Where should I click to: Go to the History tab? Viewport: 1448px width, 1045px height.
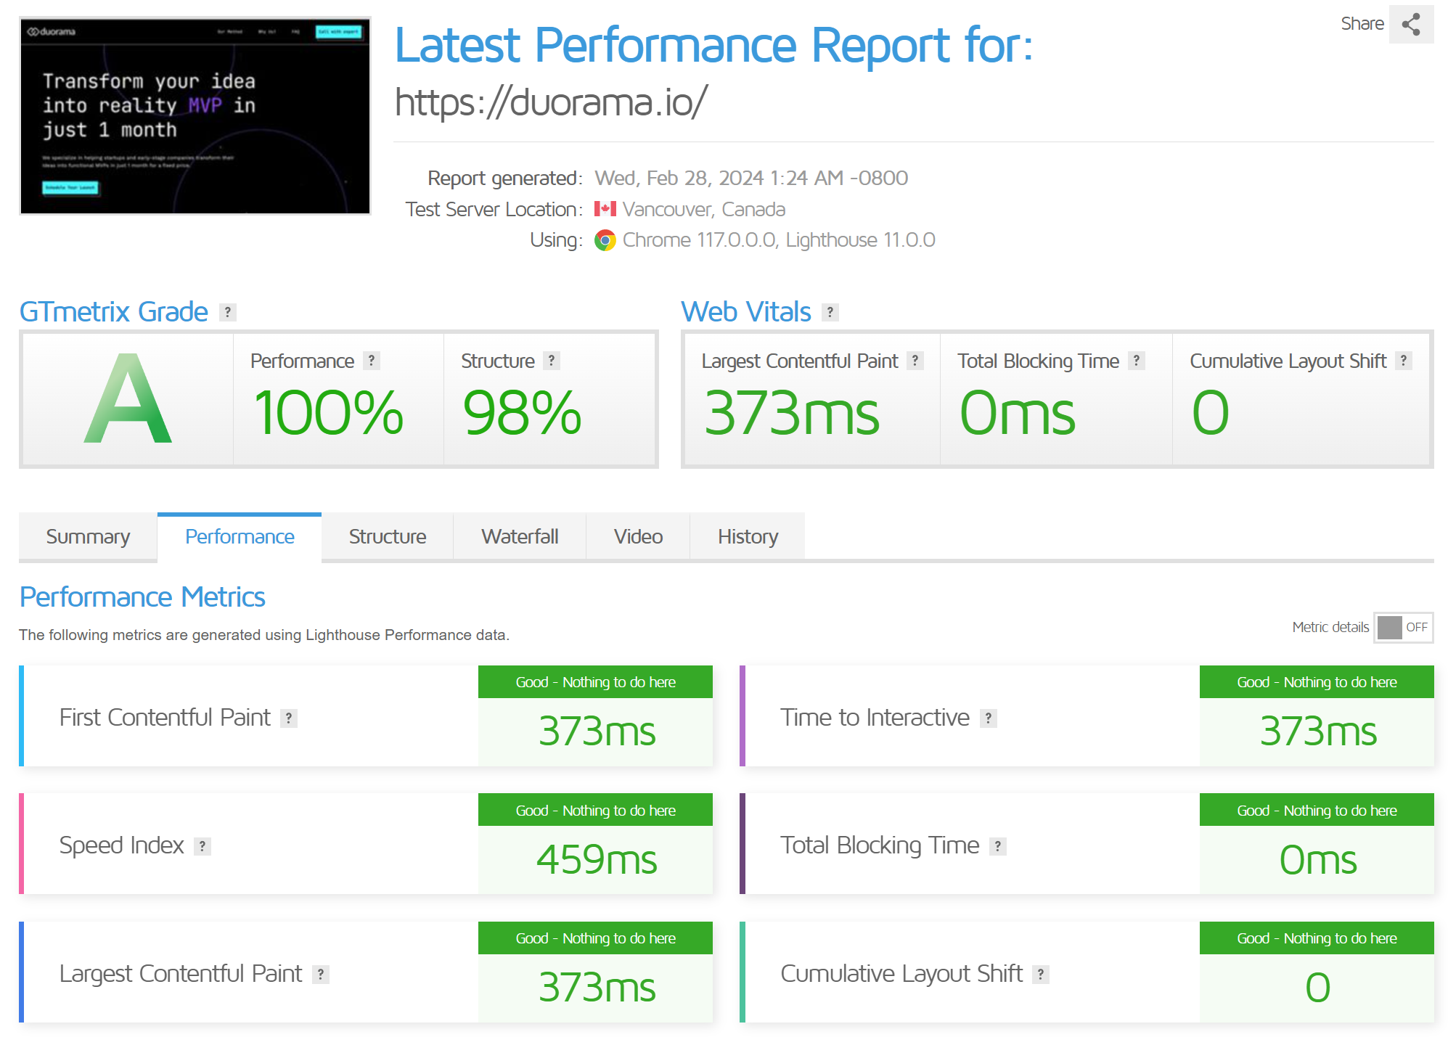pos(748,537)
